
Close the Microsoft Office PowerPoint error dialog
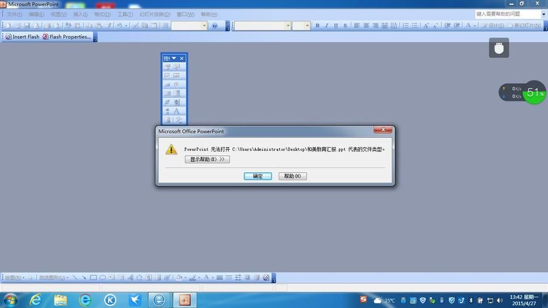[383, 129]
